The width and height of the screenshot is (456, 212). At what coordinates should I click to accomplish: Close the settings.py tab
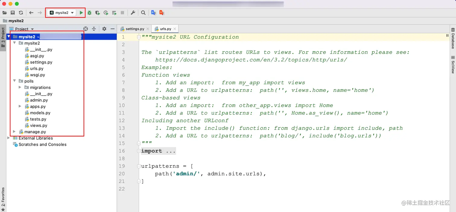click(x=147, y=29)
